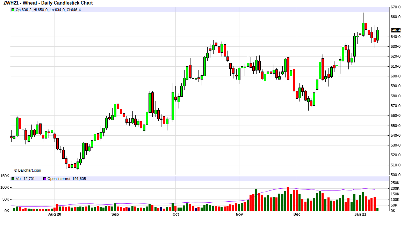Click the 630-0 price axis label
The image size is (404, 225).
click(396, 46)
